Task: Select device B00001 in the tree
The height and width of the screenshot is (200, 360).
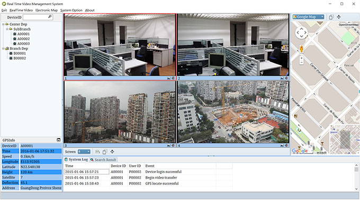Action: (20, 53)
